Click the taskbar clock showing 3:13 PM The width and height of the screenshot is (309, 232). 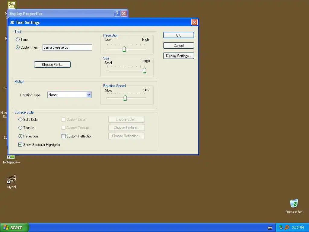(298, 227)
